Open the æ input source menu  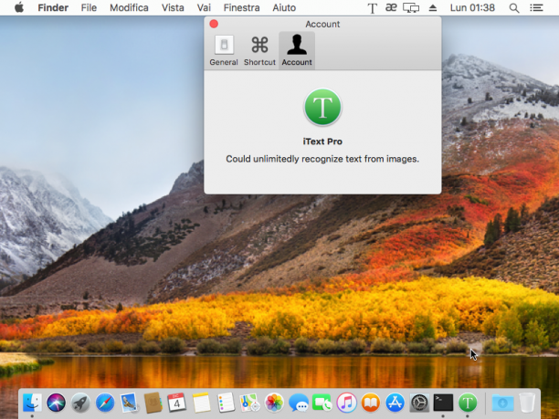pyautogui.click(x=391, y=7)
